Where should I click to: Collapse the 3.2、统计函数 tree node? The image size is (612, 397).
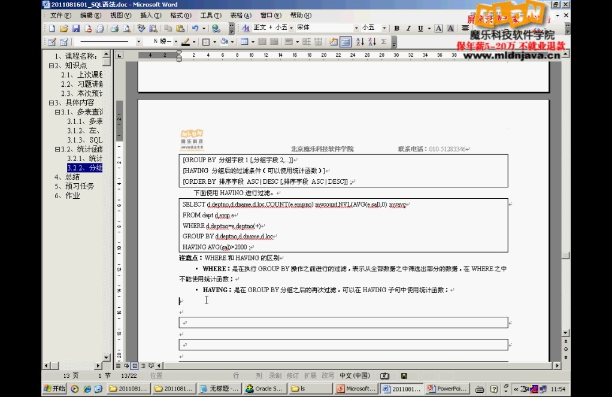57,150
